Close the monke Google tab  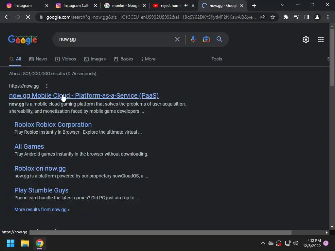[144, 6]
